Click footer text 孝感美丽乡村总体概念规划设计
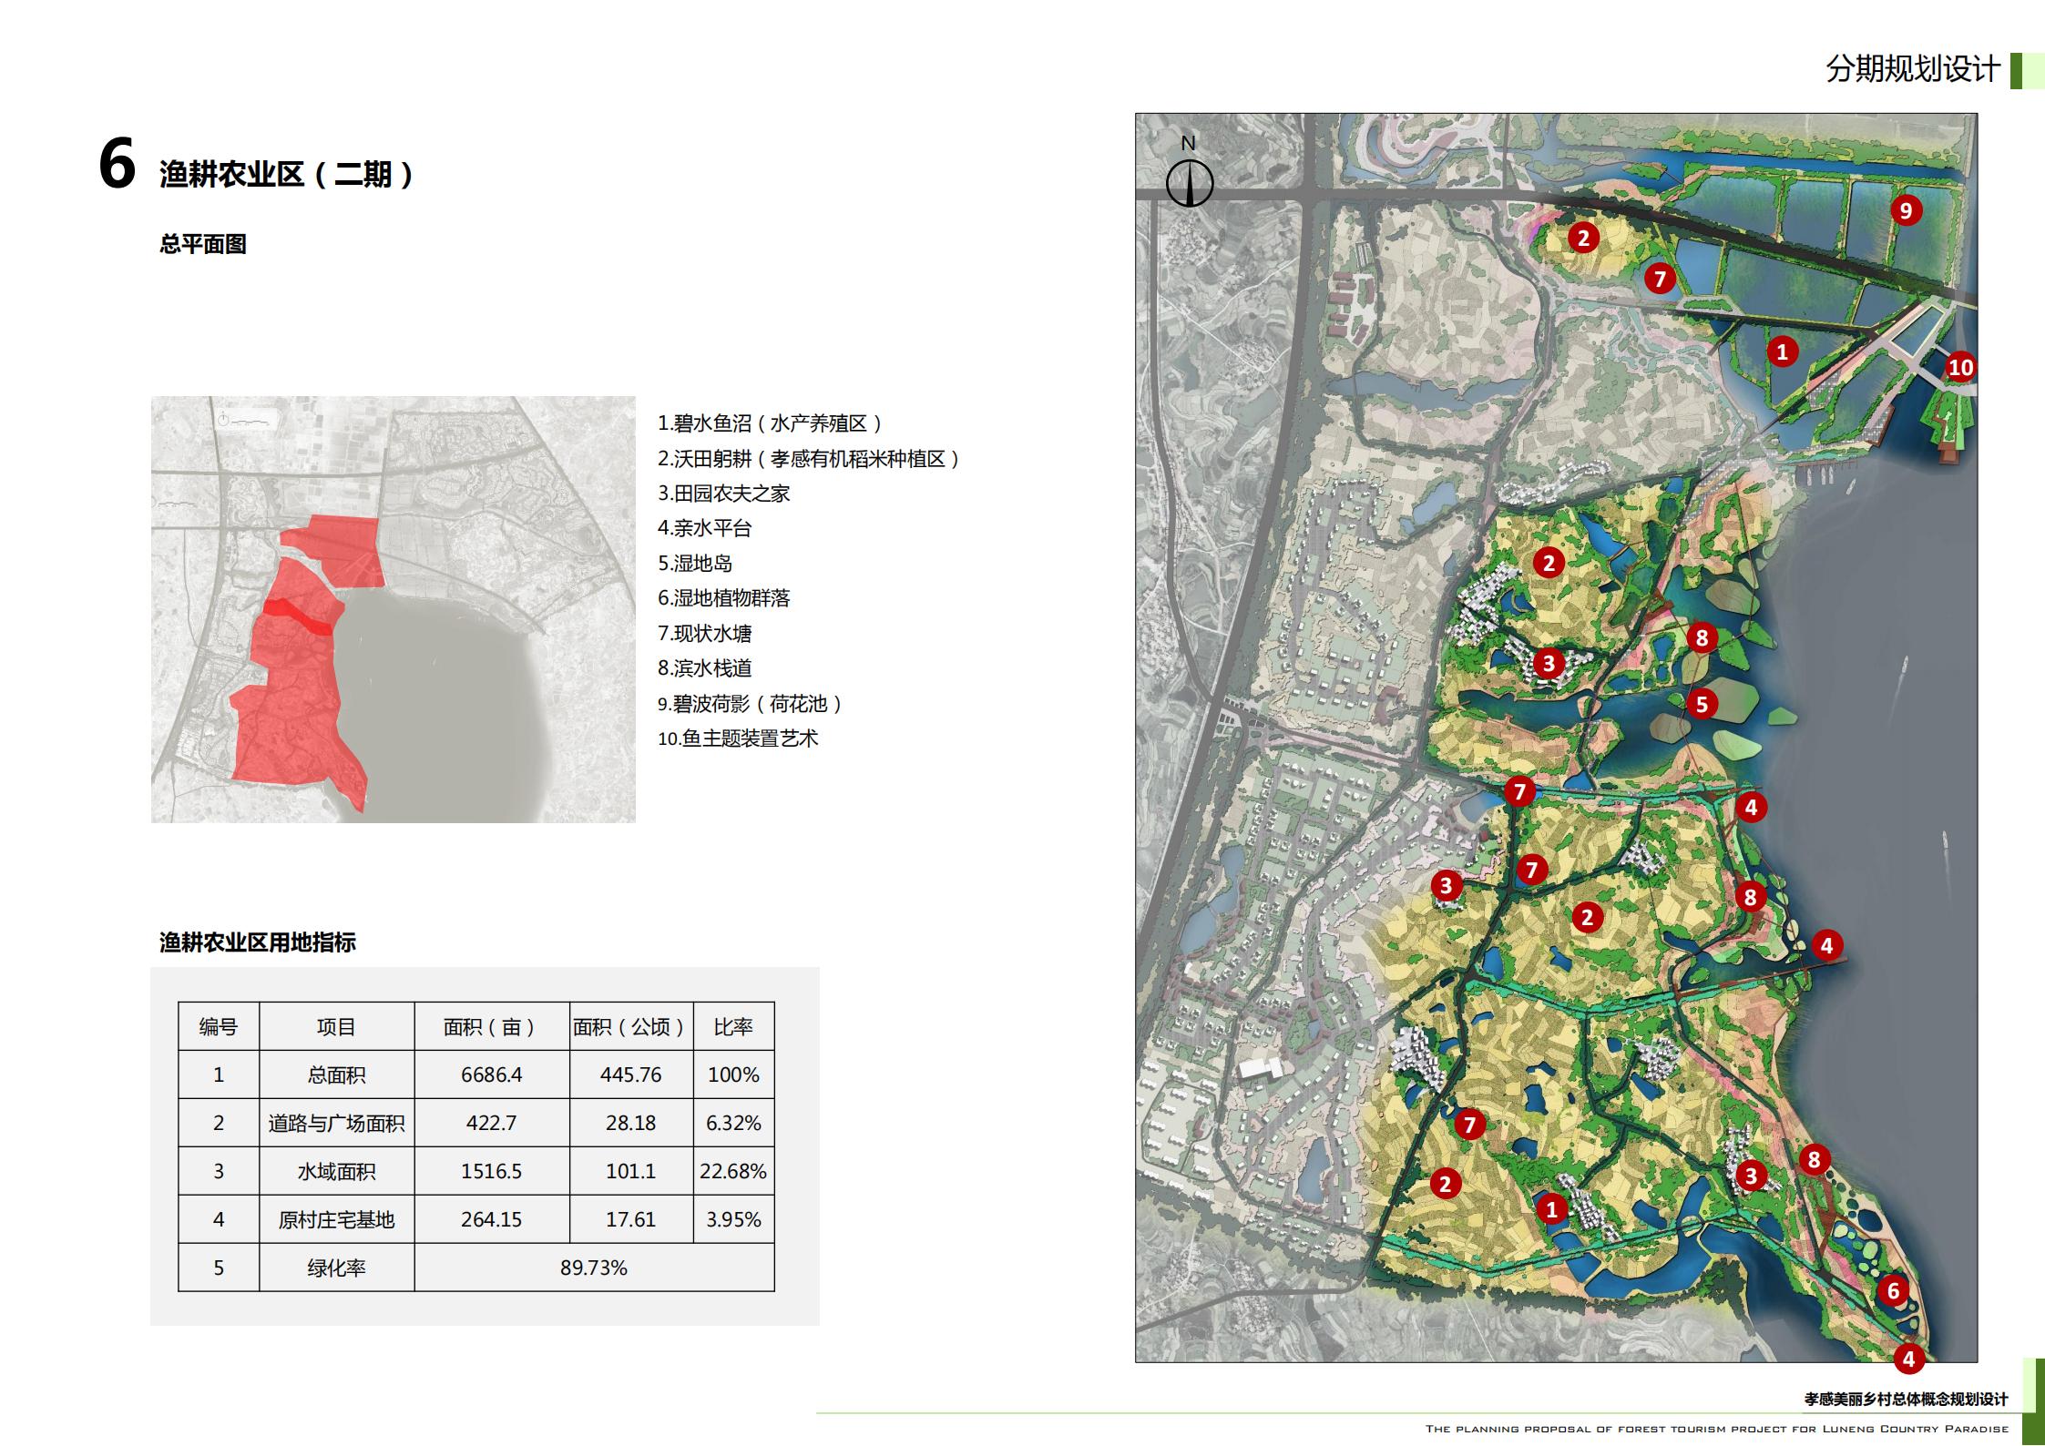Screen dimensions: 2045x1446 click(1906, 1400)
